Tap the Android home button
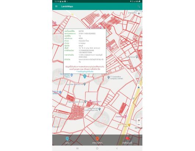The image size is (195, 151). pyautogui.click(x=97, y=148)
